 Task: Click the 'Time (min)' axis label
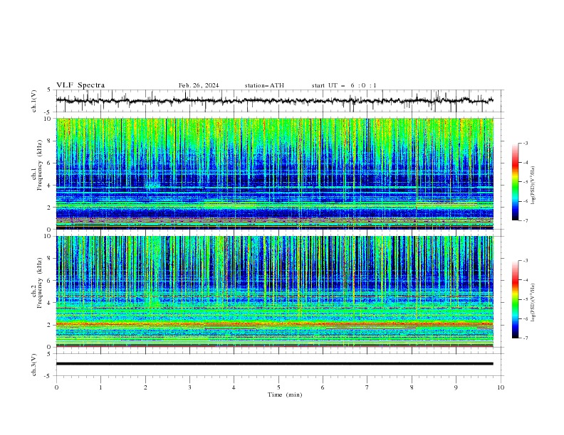[x=285, y=394]
